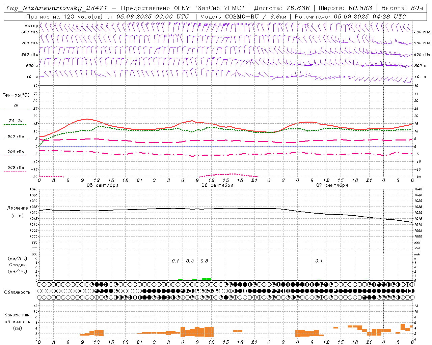Click the (гПа) unit under Давление
Image resolution: width=432 pixels, height=345 pixels.
17,216
